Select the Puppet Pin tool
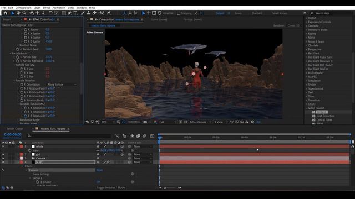This screenshot has width=355, height=199. (109, 13)
